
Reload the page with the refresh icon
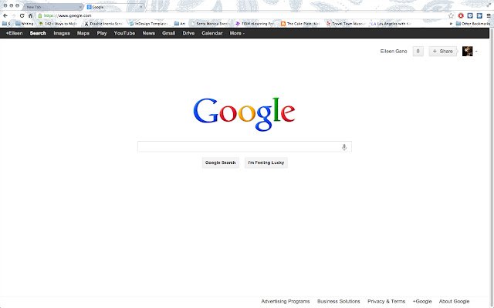coord(22,15)
